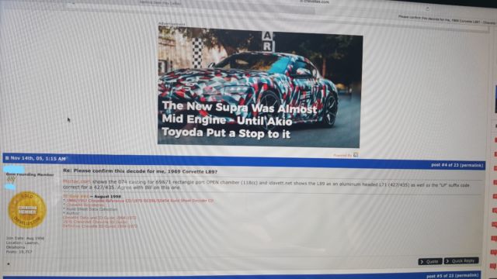Open the post #4 of 23 permalink
The image size is (497, 279).
tap(457, 165)
